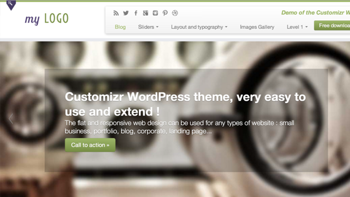Click the 'Demo of the Customizr' tagline
The width and height of the screenshot is (350, 197).
point(315,13)
